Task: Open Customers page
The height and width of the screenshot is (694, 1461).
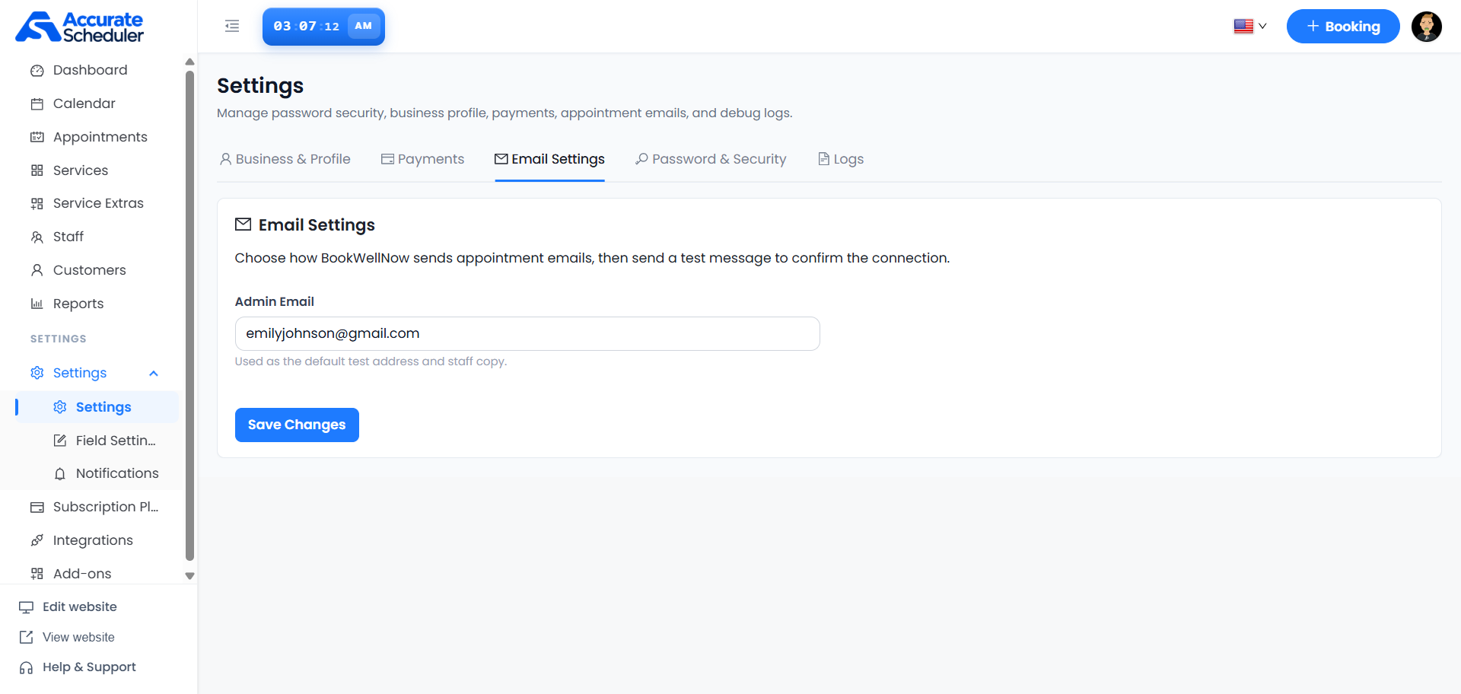Action: pyautogui.click(x=91, y=270)
